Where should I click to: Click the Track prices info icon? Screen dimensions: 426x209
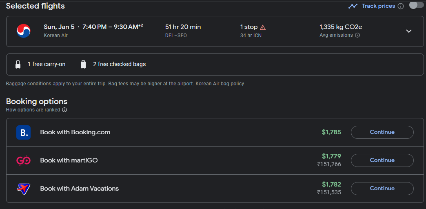click(x=401, y=6)
